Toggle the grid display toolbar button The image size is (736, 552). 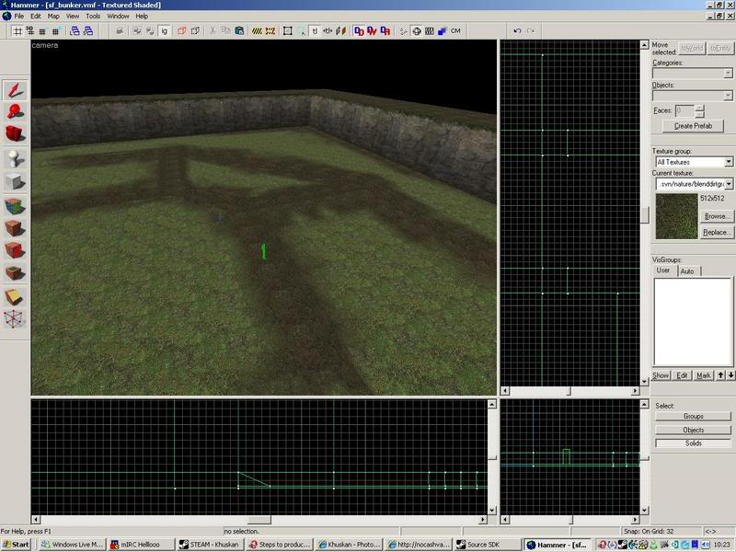(x=17, y=30)
